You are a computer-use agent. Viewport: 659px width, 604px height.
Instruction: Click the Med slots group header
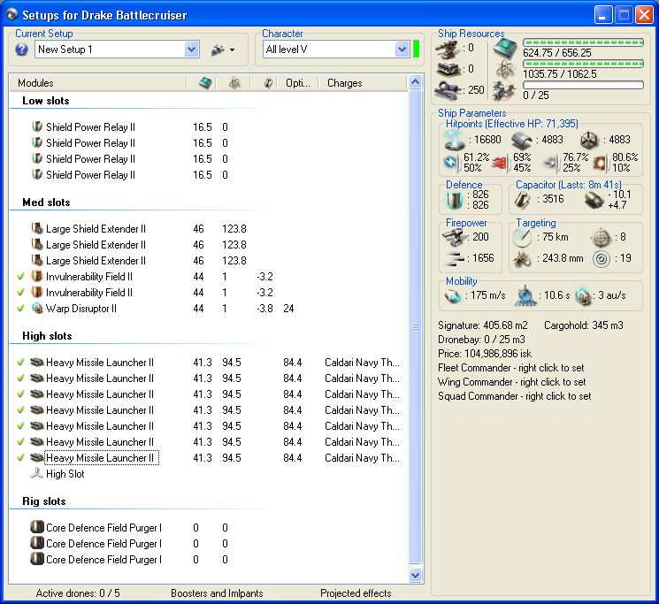pyautogui.click(x=46, y=203)
